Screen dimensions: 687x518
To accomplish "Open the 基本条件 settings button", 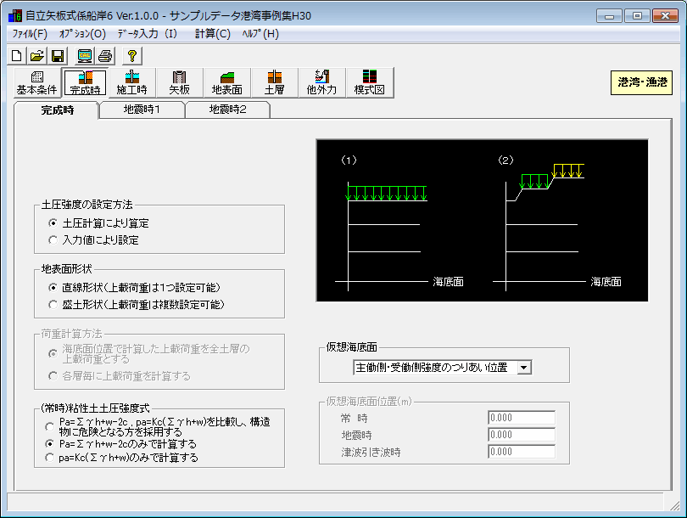I will (x=36, y=82).
